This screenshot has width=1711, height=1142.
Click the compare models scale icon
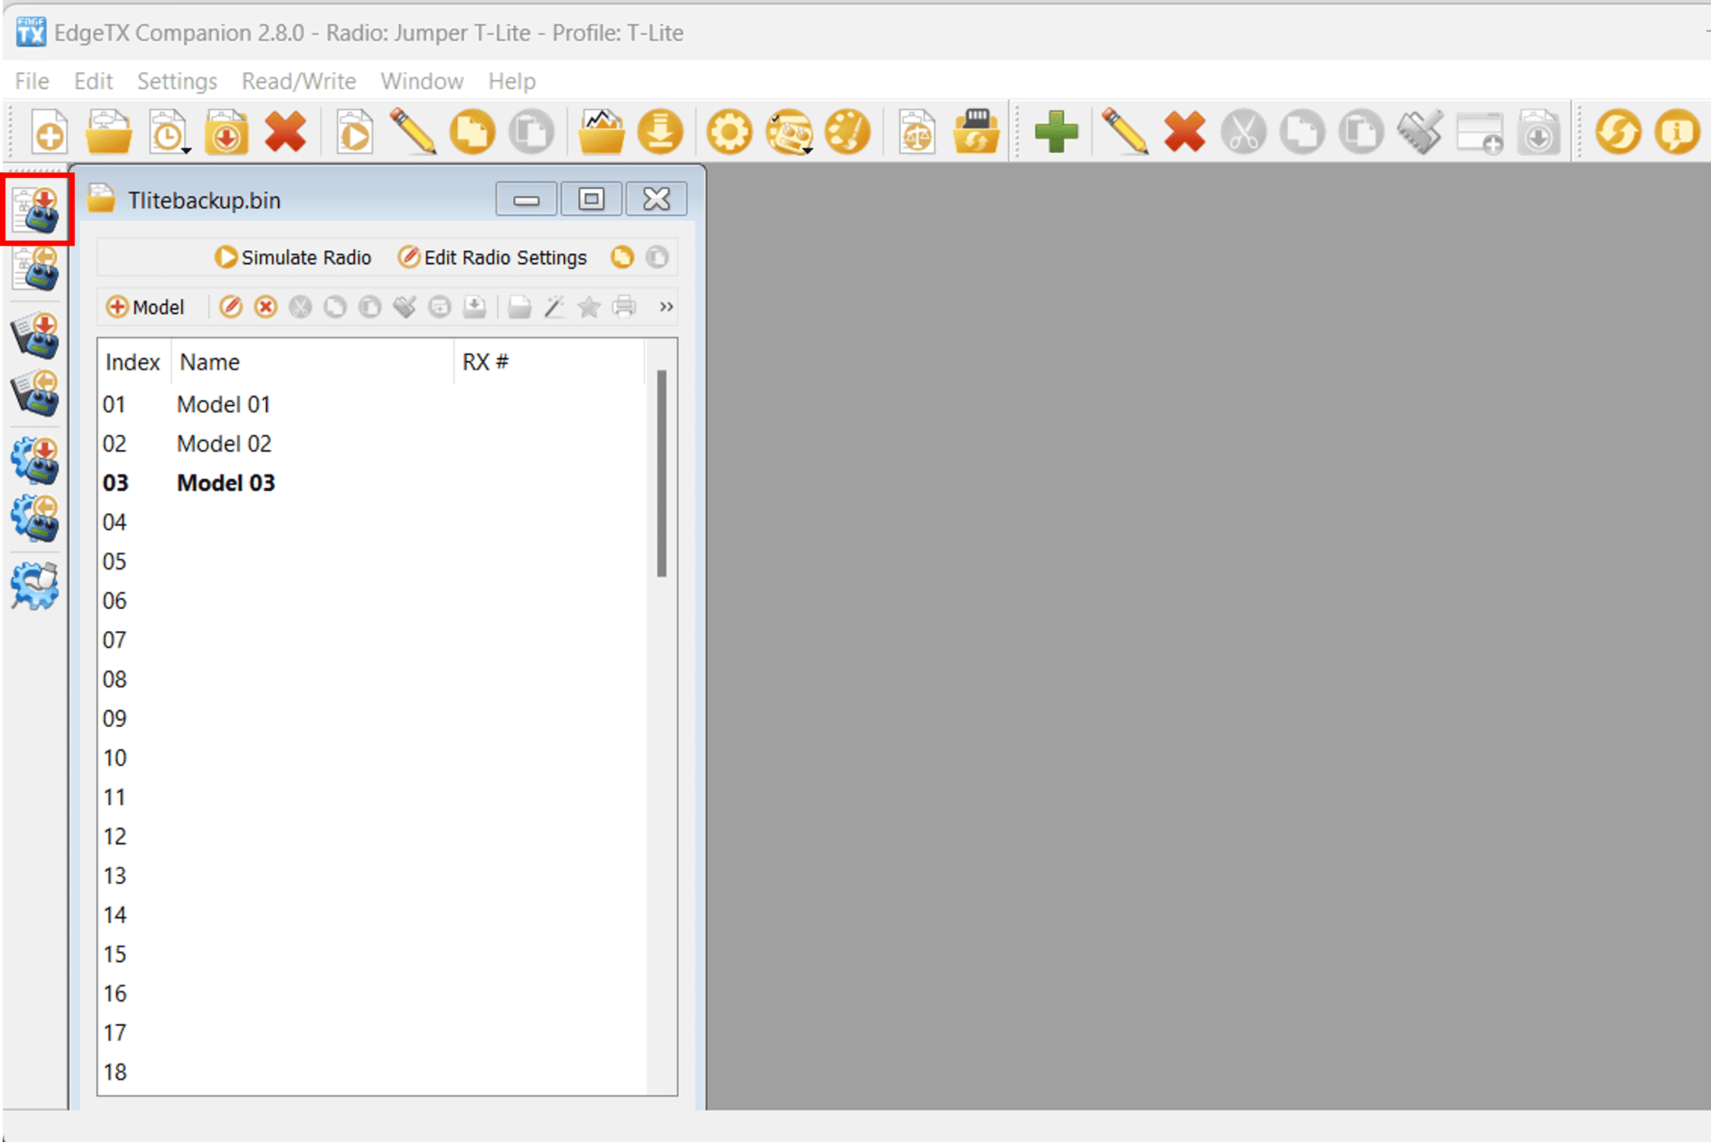tap(917, 132)
